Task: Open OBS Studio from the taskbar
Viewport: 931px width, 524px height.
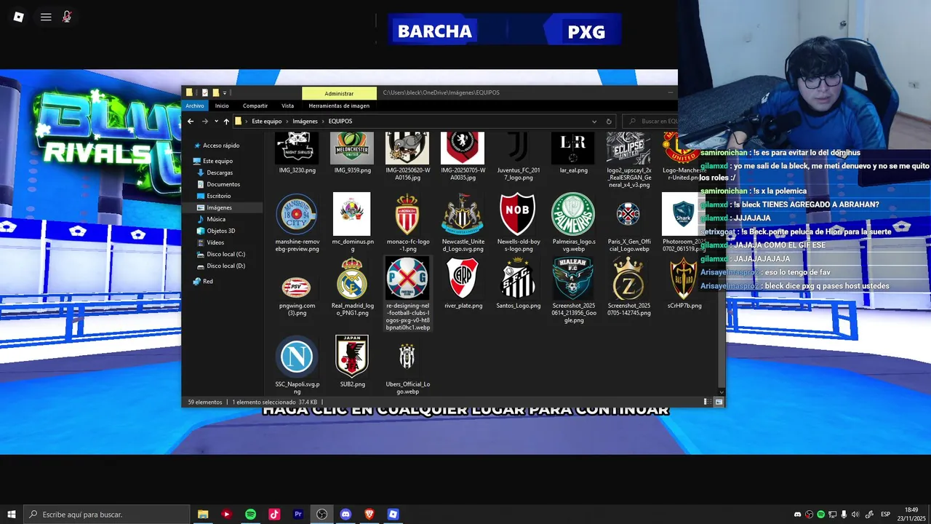Action: point(321,515)
